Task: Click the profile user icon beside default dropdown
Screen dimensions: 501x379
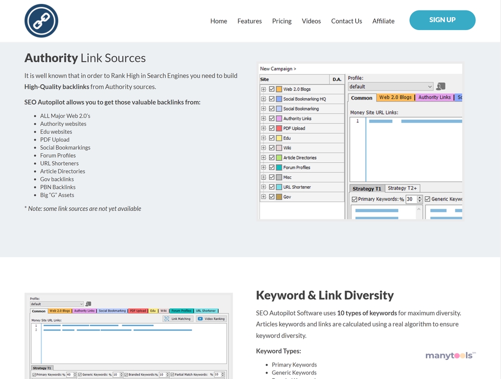Action: coord(440,86)
